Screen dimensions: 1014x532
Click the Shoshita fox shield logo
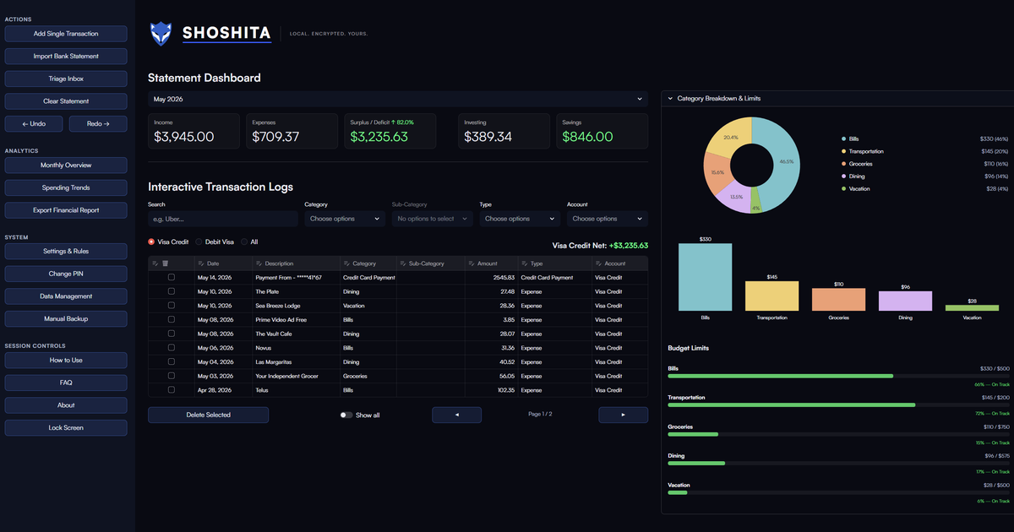coord(161,34)
